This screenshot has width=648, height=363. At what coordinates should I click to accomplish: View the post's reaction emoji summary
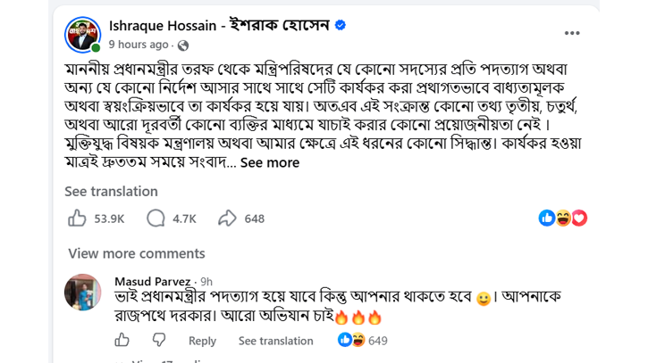click(x=563, y=218)
